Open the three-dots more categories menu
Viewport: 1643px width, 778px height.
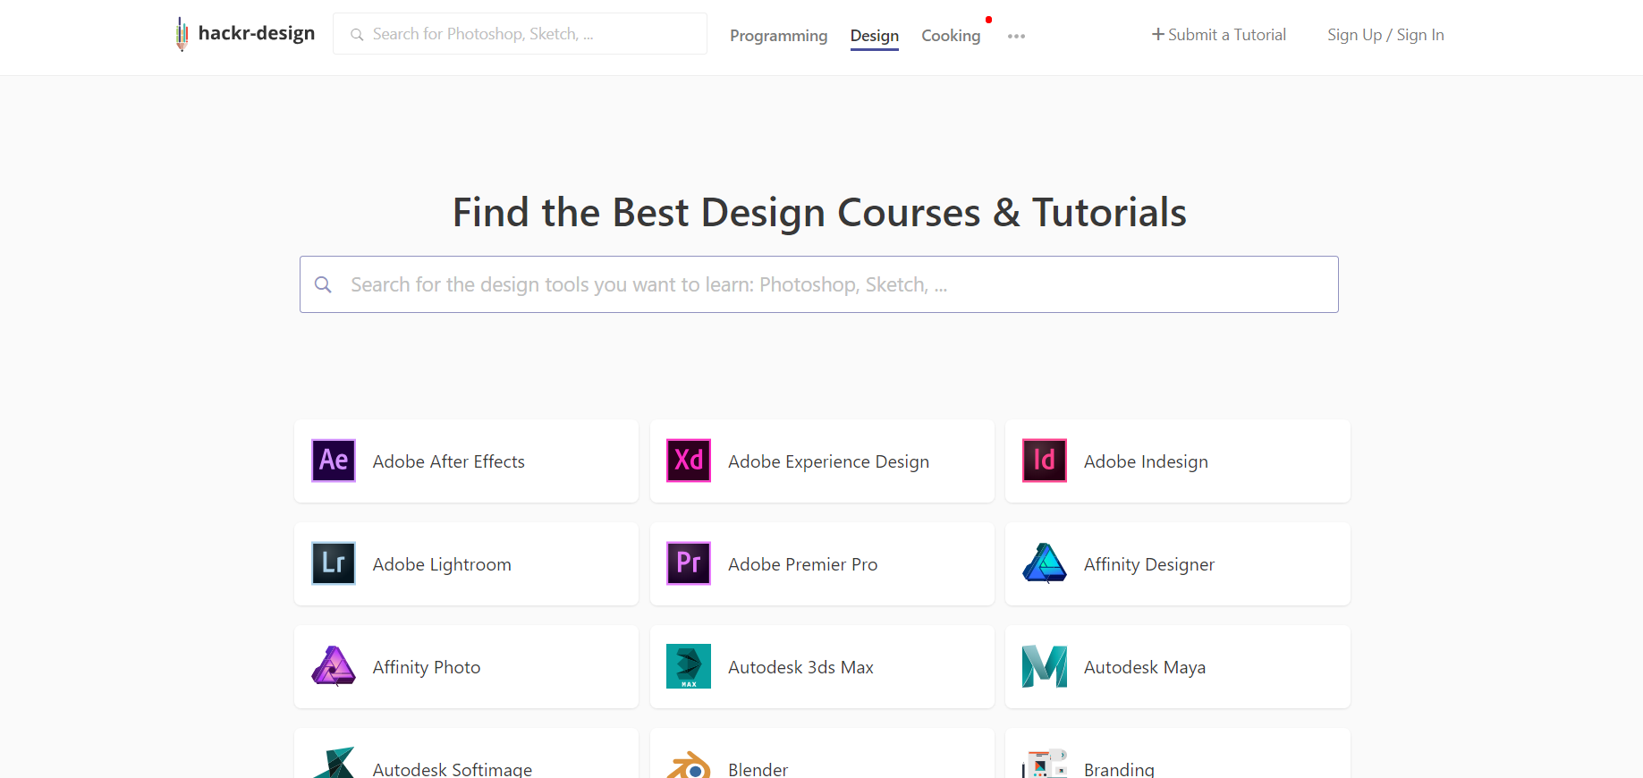coord(1016,37)
